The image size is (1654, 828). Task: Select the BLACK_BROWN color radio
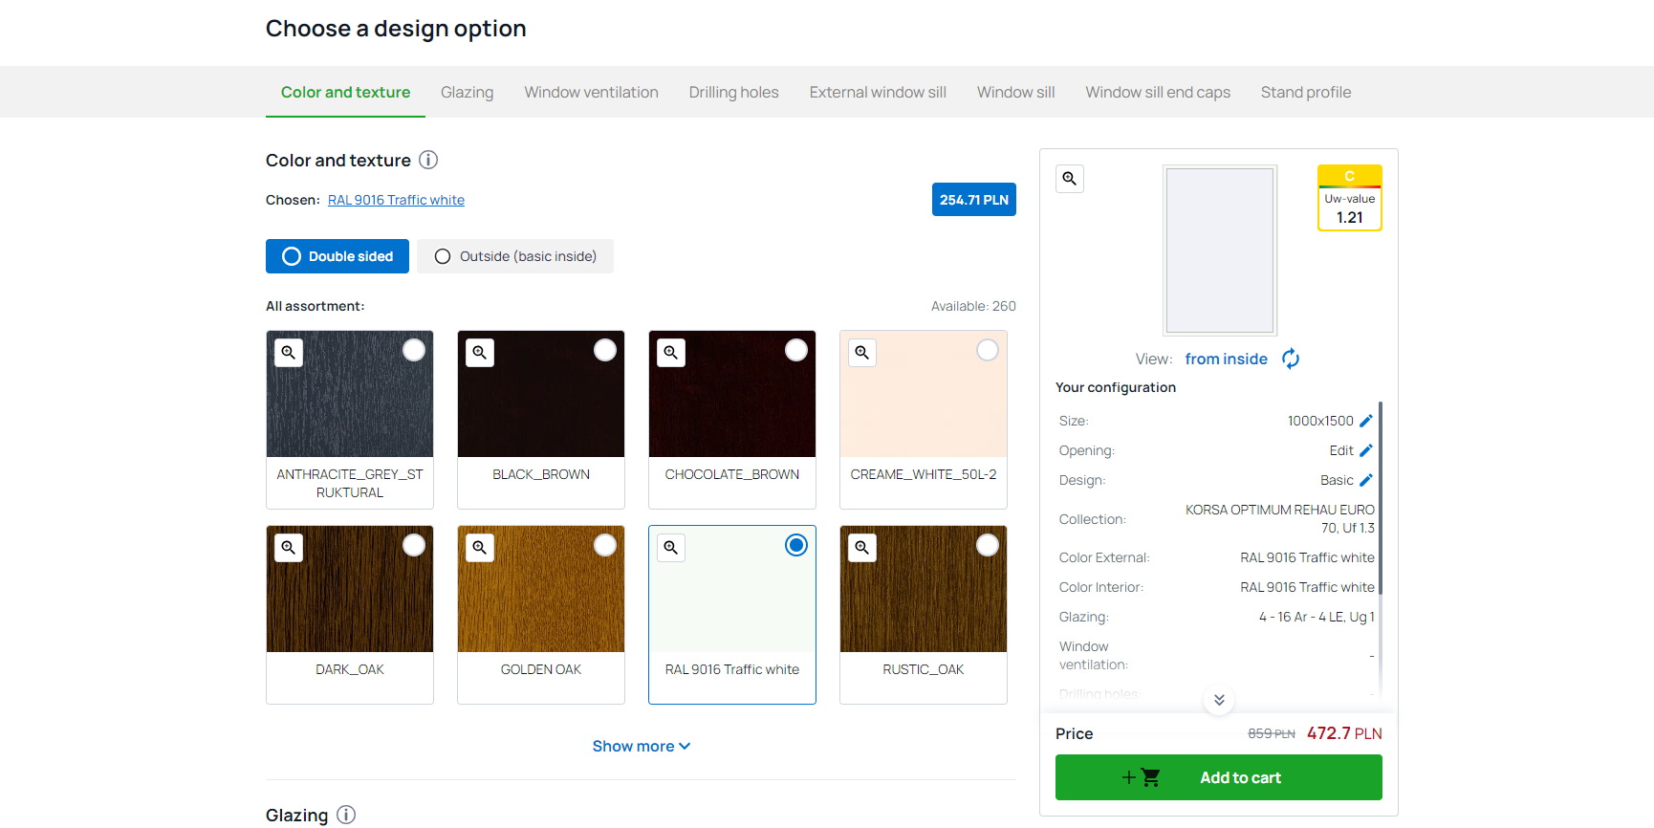pyautogui.click(x=604, y=351)
